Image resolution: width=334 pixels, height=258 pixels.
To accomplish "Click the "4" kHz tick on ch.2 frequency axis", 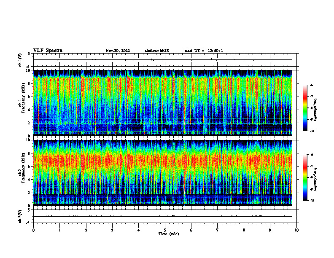I will click(29, 180).
